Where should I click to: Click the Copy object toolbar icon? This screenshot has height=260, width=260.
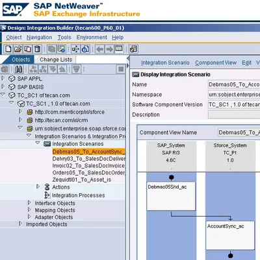pyautogui.click(x=27, y=49)
